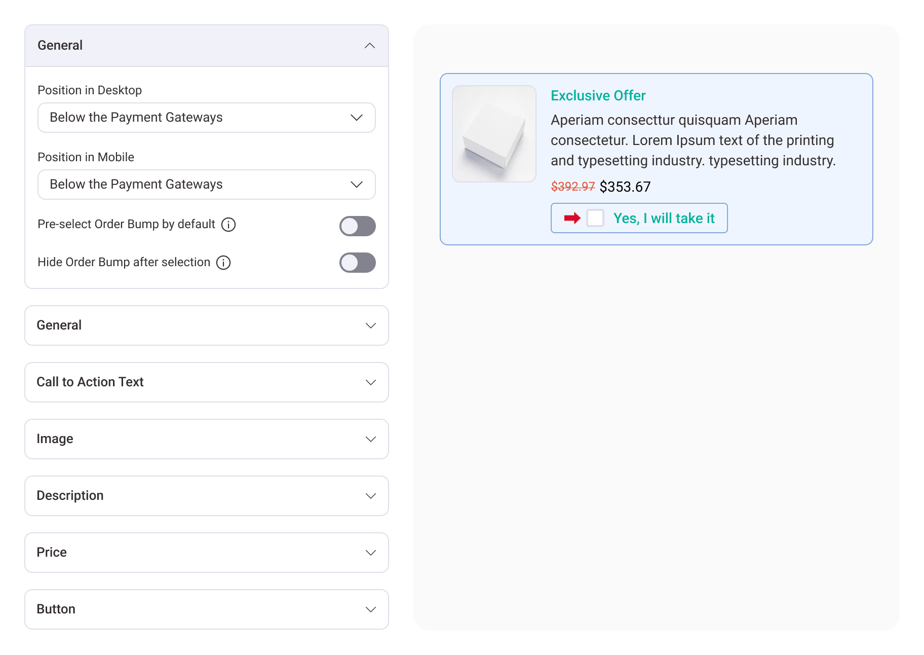
Task: Expand the Button section
Action: pyautogui.click(x=207, y=609)
